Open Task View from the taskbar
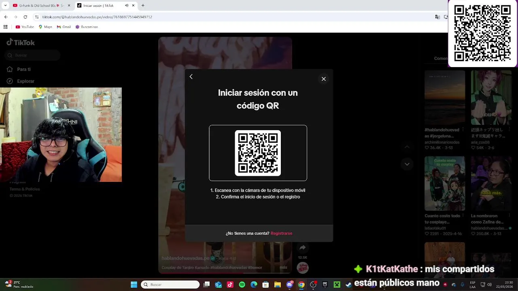The image size is (518, 291). tap(206, 285)
